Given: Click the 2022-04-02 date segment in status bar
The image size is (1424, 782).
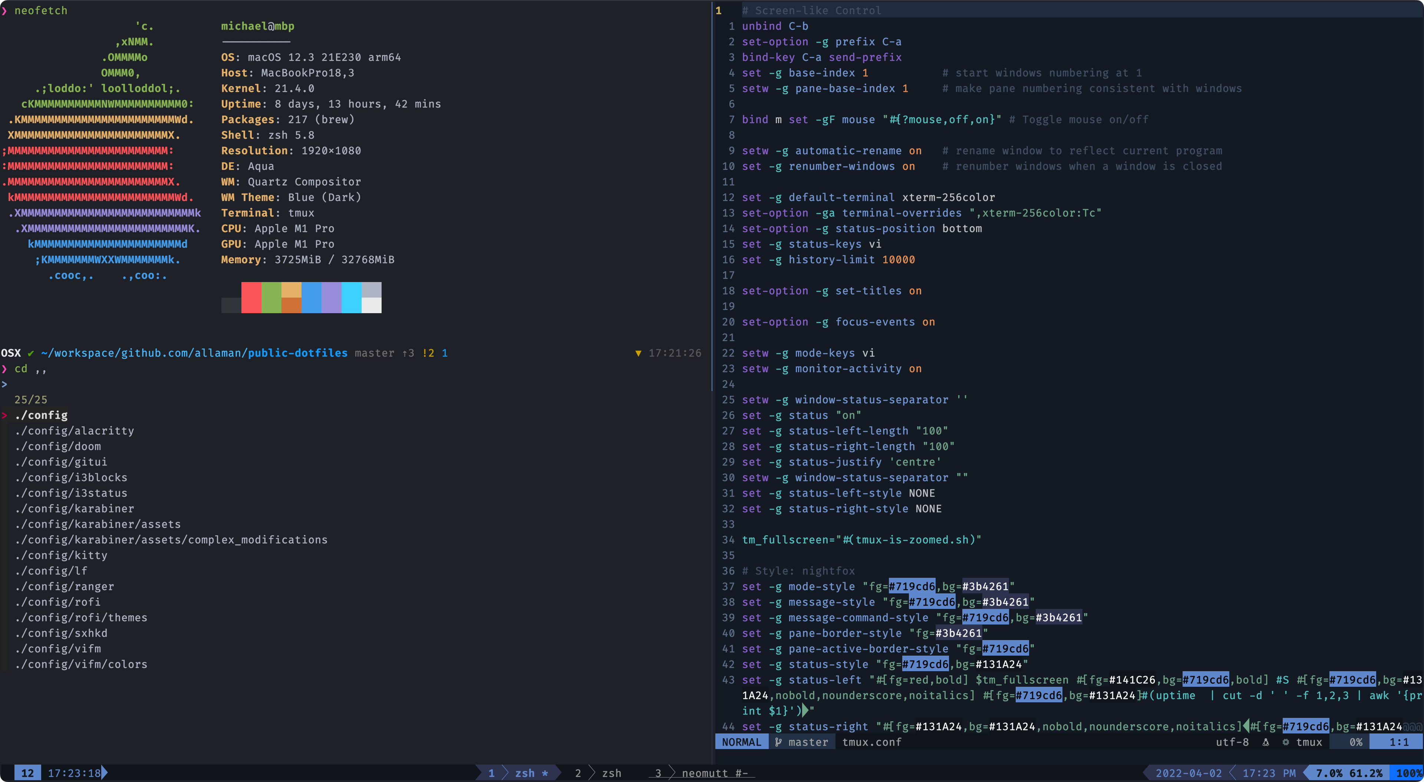Looking at the screenshot, I should pos(1188,773).
